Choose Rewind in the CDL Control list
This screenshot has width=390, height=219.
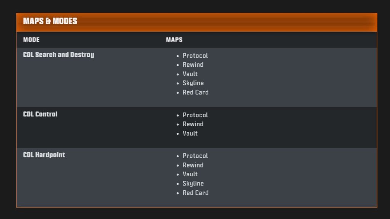[x=193, y=124]
